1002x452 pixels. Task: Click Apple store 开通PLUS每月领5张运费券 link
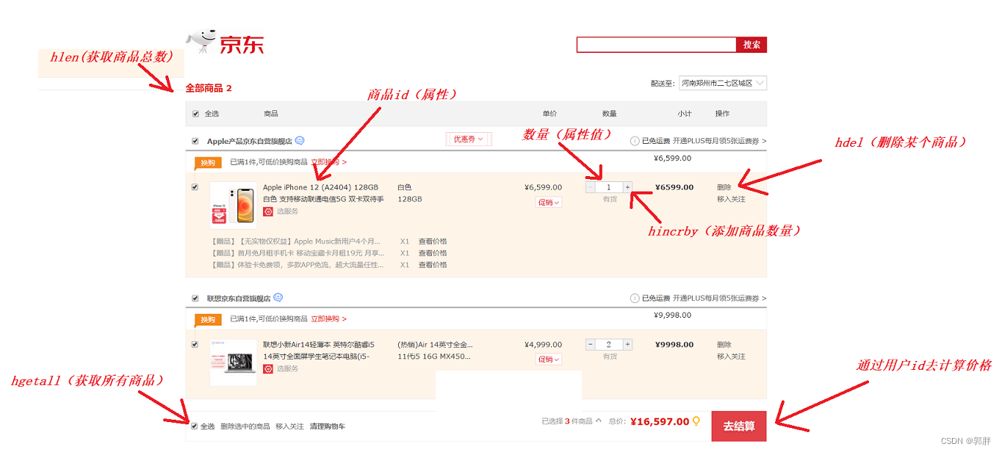point(720,141)
